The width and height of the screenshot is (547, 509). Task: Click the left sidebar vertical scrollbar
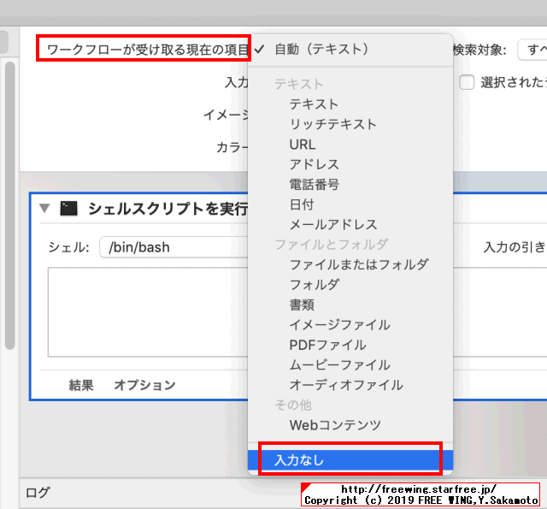click(10, 205)
